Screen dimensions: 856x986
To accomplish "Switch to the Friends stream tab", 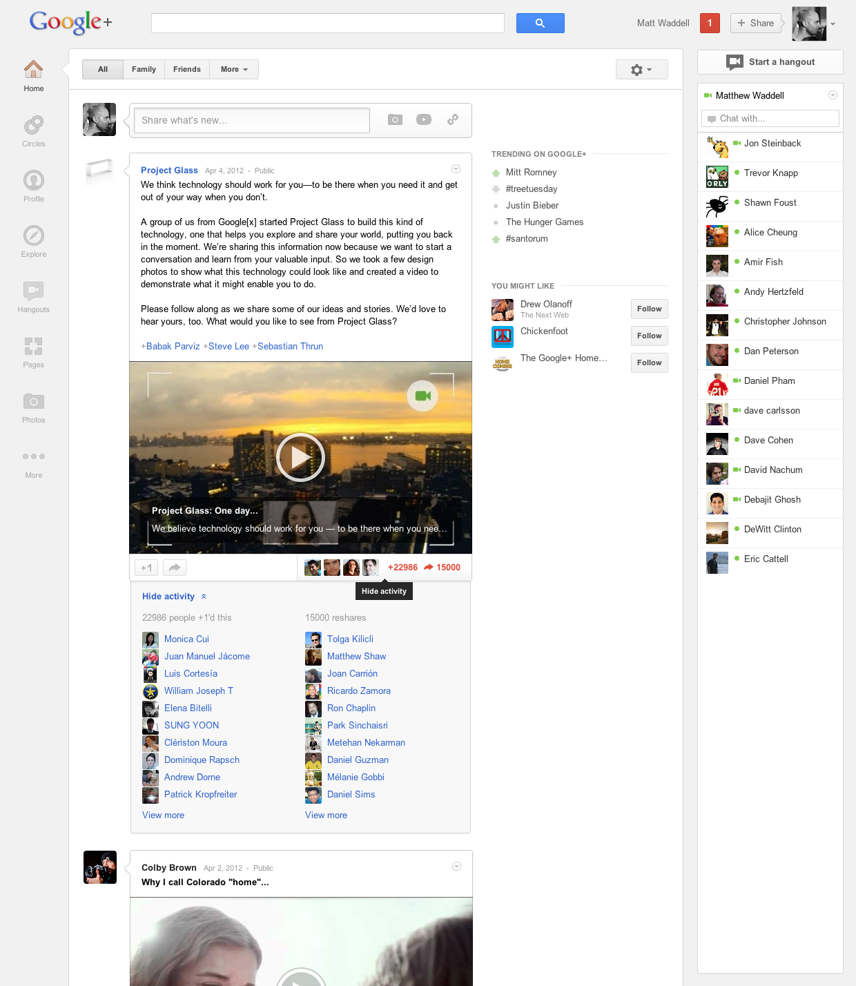I will 186,69.
